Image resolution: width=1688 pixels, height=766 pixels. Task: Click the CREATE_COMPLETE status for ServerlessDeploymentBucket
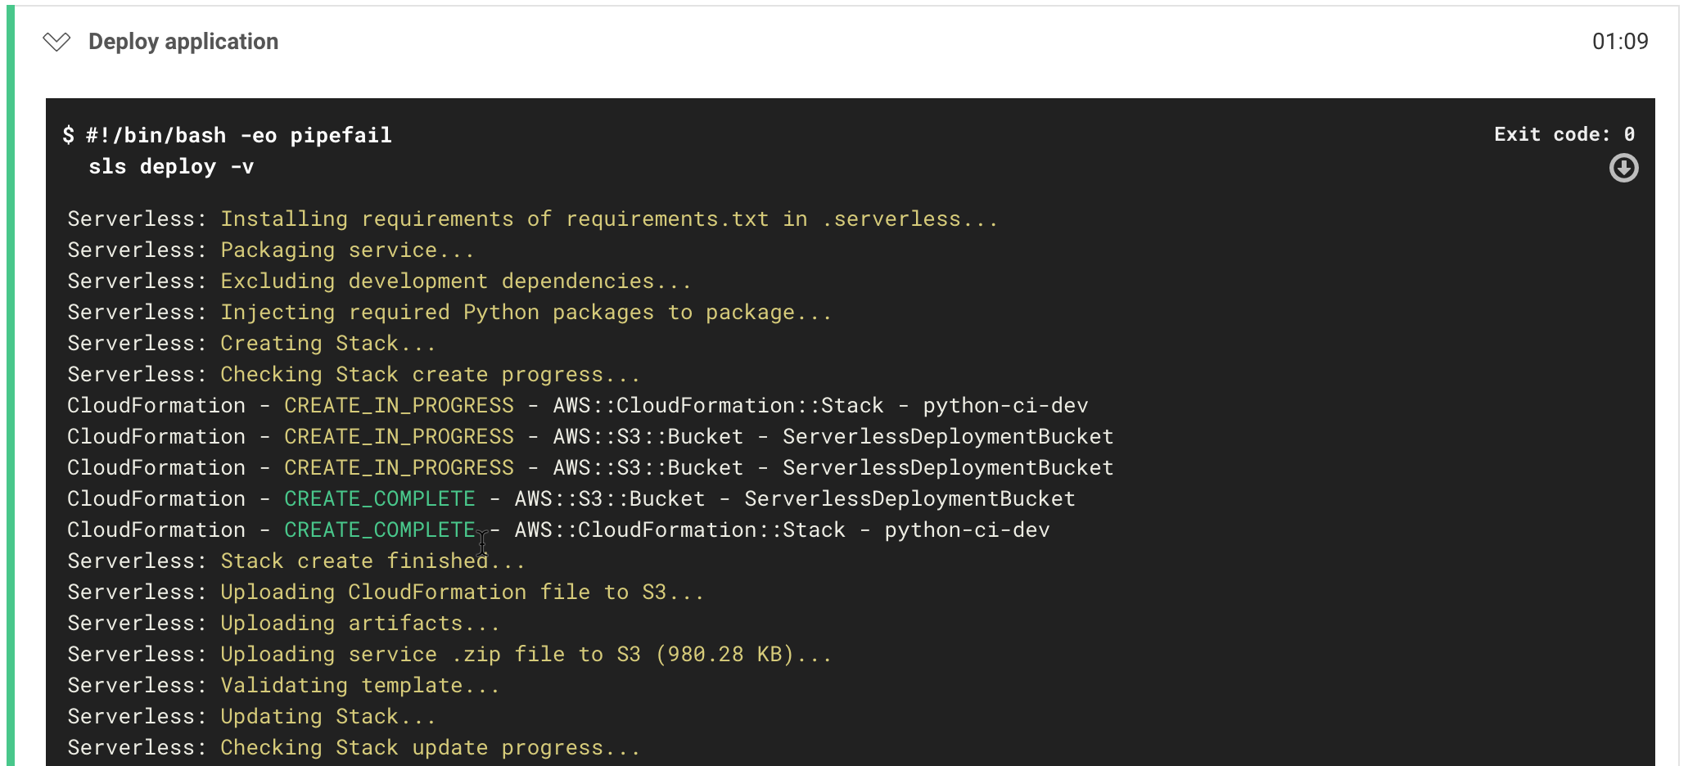pyautogui.click(x=379, y=498)
